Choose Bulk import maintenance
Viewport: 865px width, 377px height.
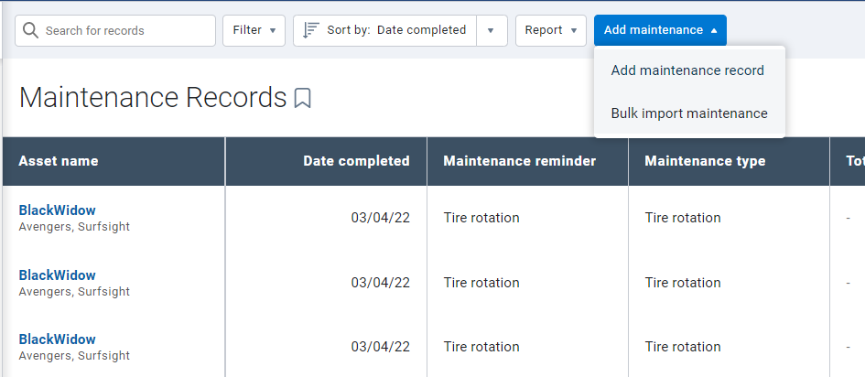point(689,113)
